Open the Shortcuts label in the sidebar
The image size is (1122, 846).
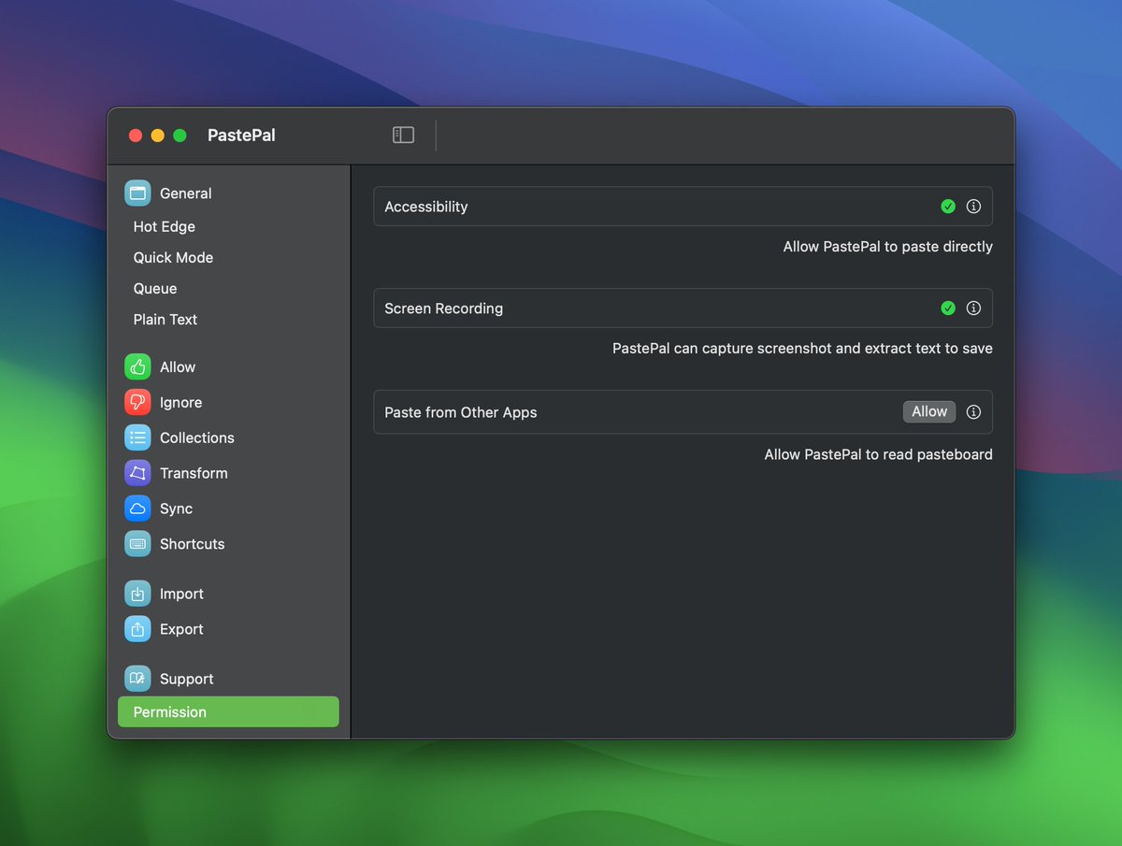click(x=193, y=544)
